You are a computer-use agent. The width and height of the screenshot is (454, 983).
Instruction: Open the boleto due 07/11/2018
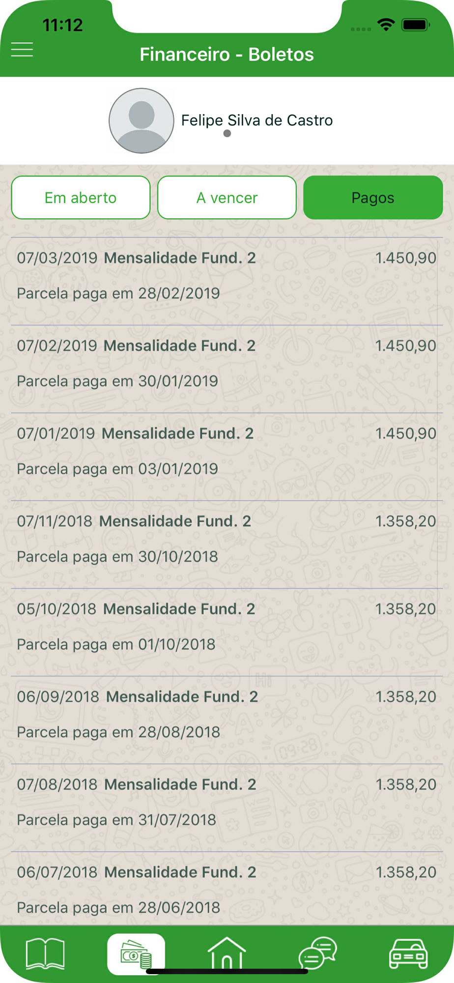click(227, 539)
